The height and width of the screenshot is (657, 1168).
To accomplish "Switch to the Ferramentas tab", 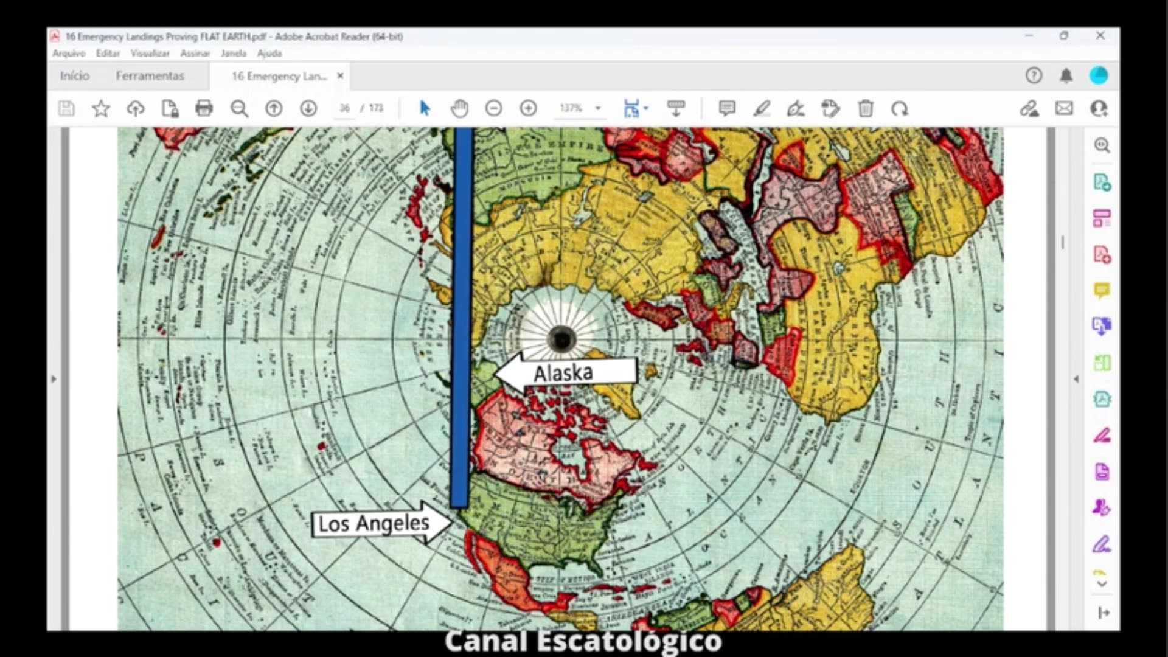I will [x=150, y=76].
